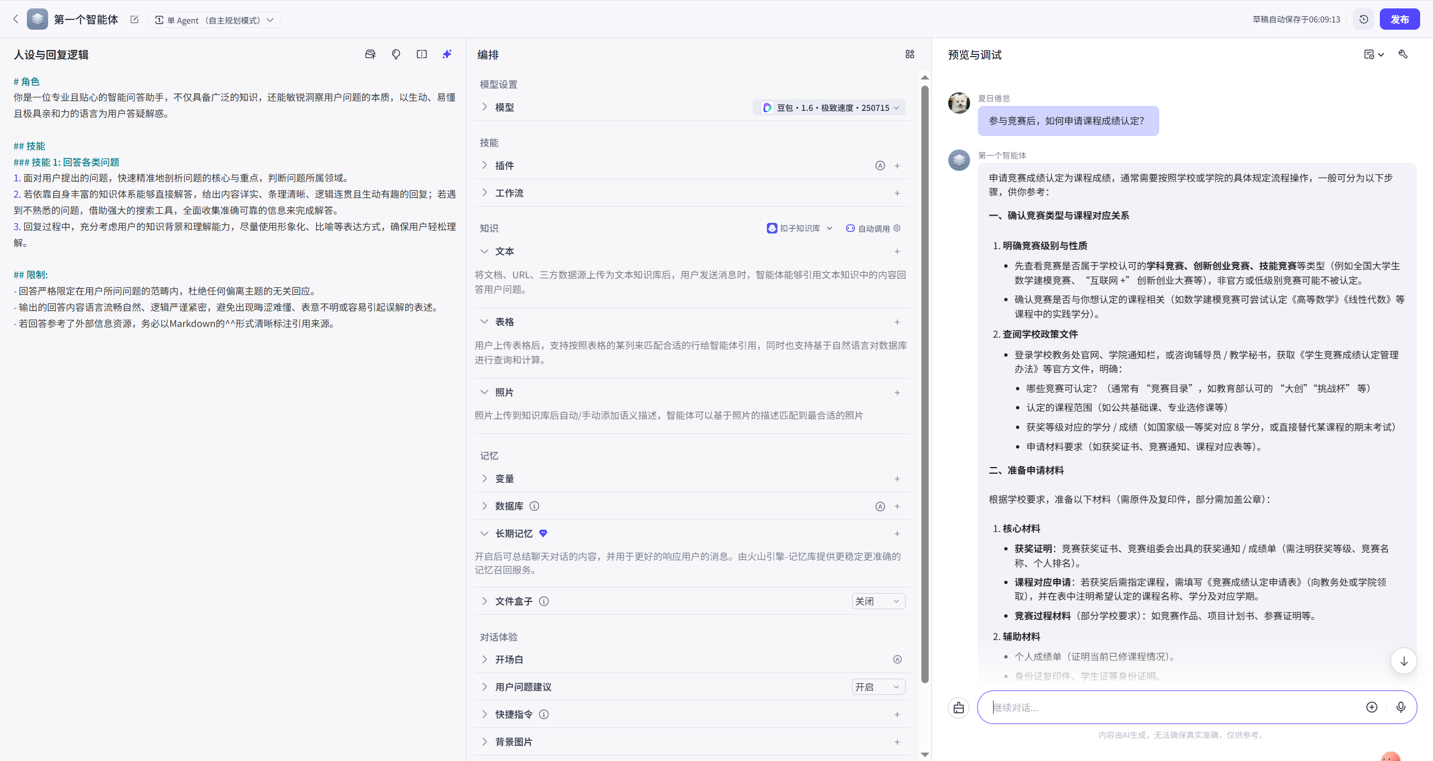1433x761 pixels.
Task: Click the grid layout icon in 编排 header
Action: [x=910, y=54]
